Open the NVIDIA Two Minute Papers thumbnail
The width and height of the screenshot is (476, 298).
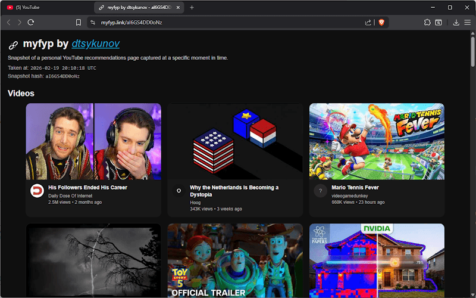click(377, 260)
